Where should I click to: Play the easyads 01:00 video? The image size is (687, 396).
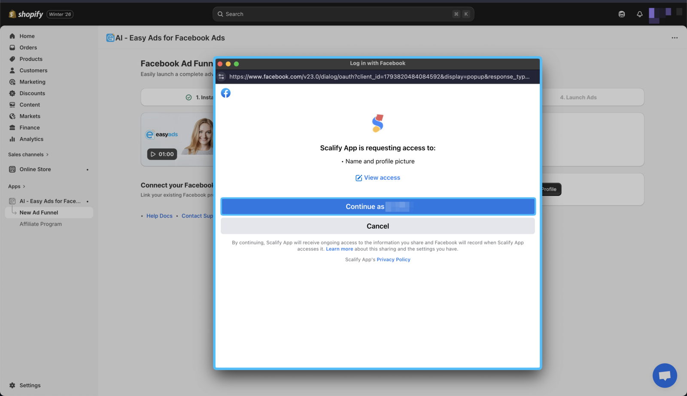point(162,154)
